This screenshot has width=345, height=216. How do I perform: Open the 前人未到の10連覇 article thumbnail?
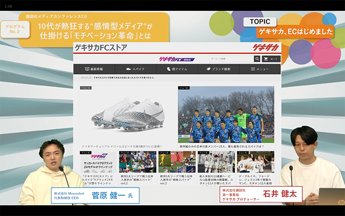pyautogui.click(x=216, y=162)
